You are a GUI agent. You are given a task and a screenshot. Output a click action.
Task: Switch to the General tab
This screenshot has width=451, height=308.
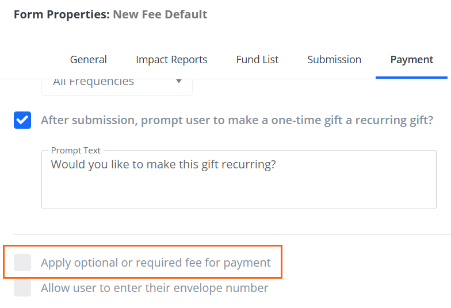[x=88, y=60]
